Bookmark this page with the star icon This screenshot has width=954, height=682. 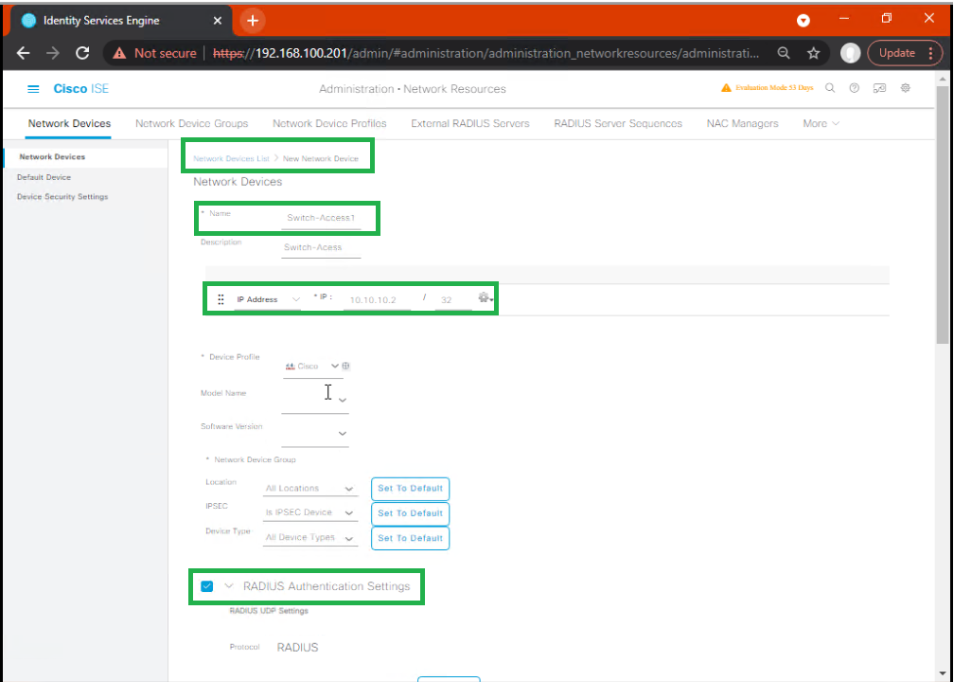click(x=814, y=53)
